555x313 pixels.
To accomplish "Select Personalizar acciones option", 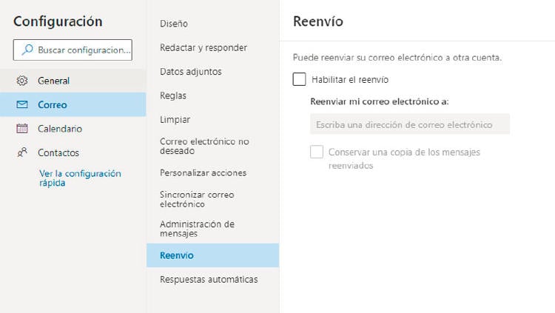I will (x=203, y=172).
